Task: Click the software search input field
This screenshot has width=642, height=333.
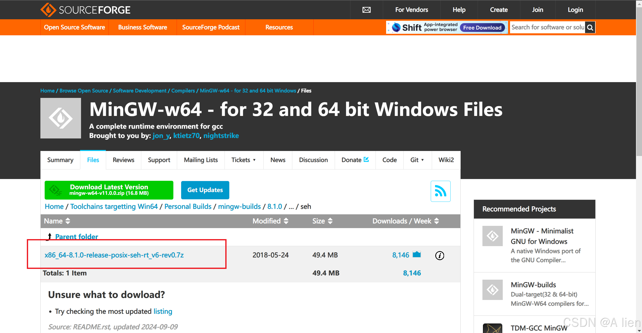Action: point(547,28)
